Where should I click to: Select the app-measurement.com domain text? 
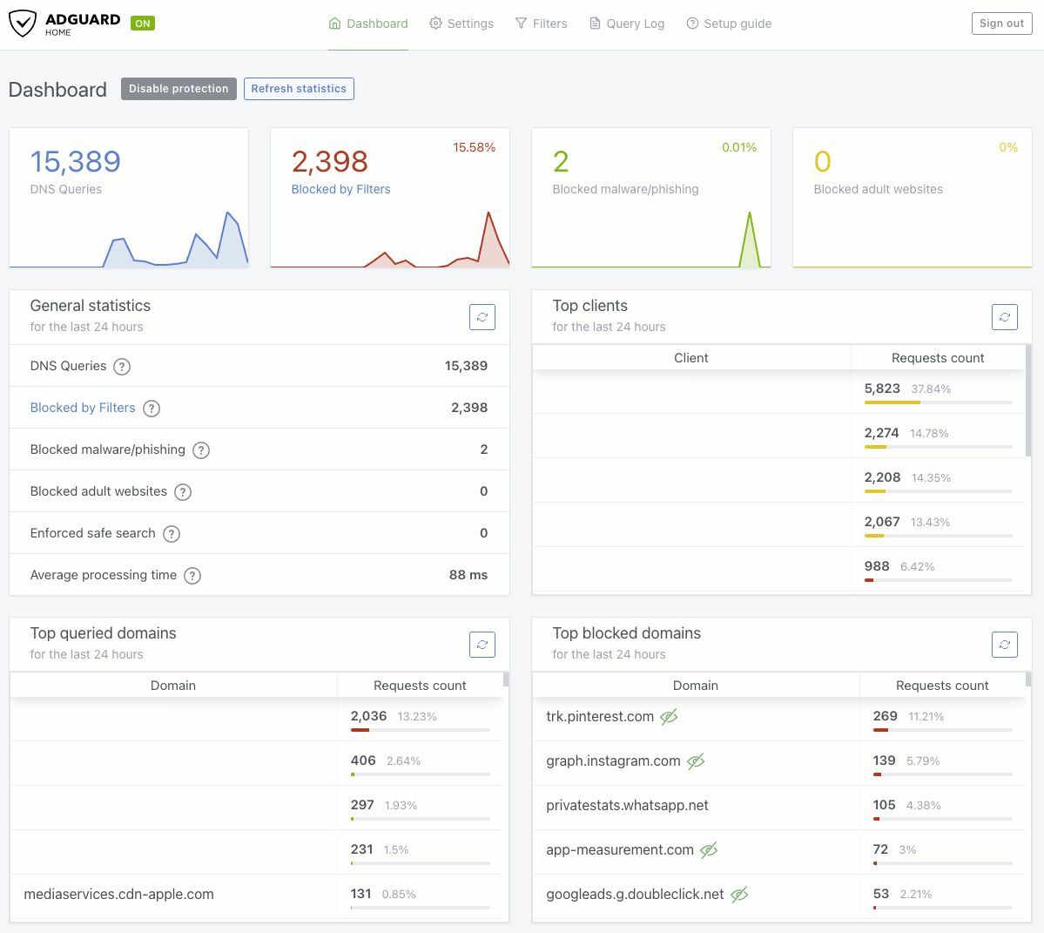(620, 849)
